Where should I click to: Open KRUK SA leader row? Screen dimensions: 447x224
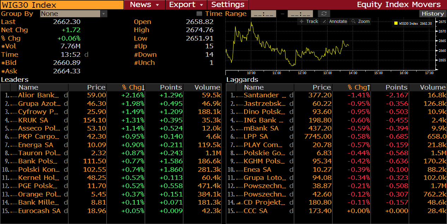pyautogui.click(x=111, y=120)
